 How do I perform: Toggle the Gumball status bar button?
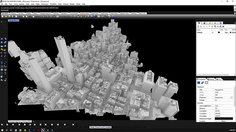pos(108,127)
